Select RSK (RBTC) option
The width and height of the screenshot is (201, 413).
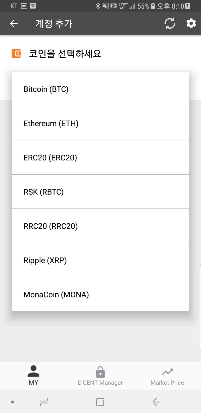(x=100, y=192)
